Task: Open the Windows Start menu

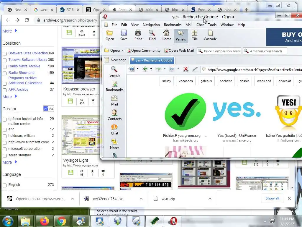Action: (8, 221)
